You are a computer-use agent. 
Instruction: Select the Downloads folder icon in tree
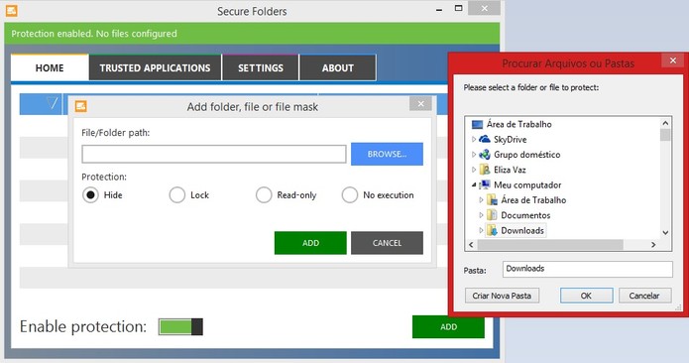[x=492, y=230]
